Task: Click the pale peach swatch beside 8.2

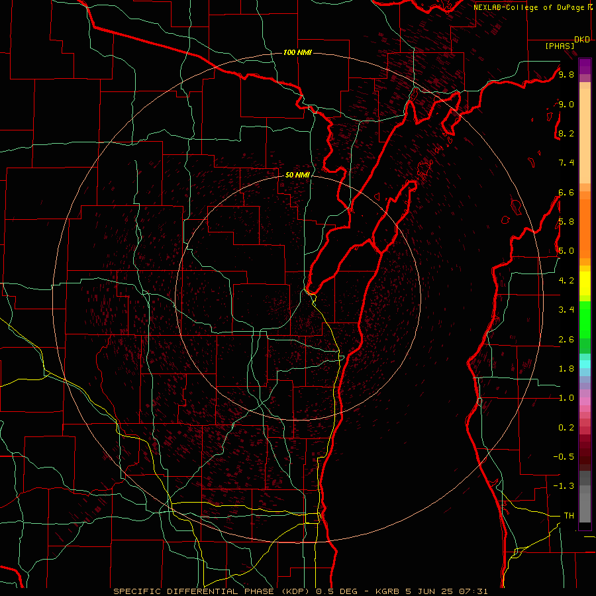Action: click(x=585, y=136)
